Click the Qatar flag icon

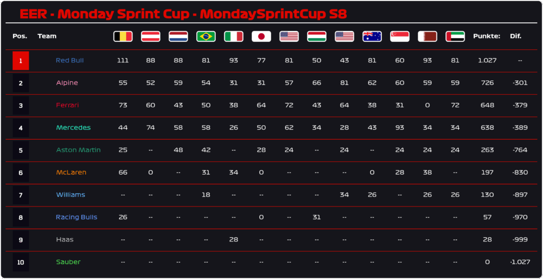click(x=428, y=37)
